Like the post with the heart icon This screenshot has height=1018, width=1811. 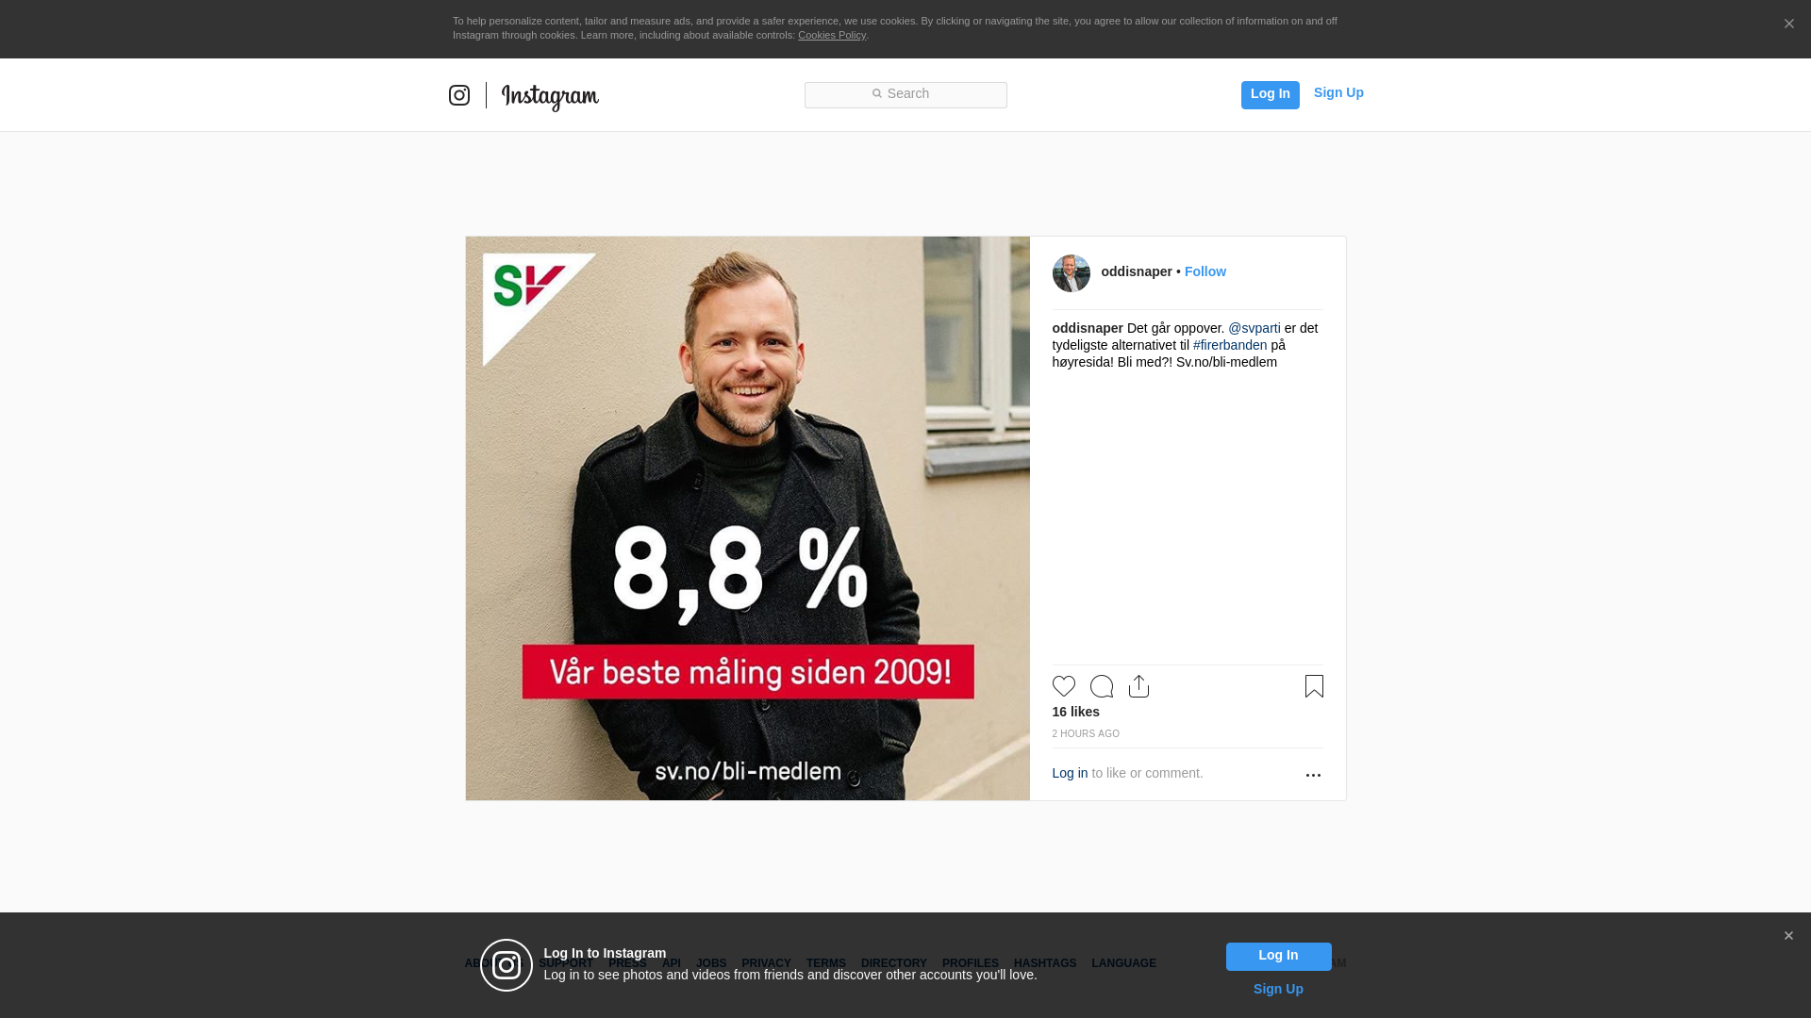pos(1064,686)
